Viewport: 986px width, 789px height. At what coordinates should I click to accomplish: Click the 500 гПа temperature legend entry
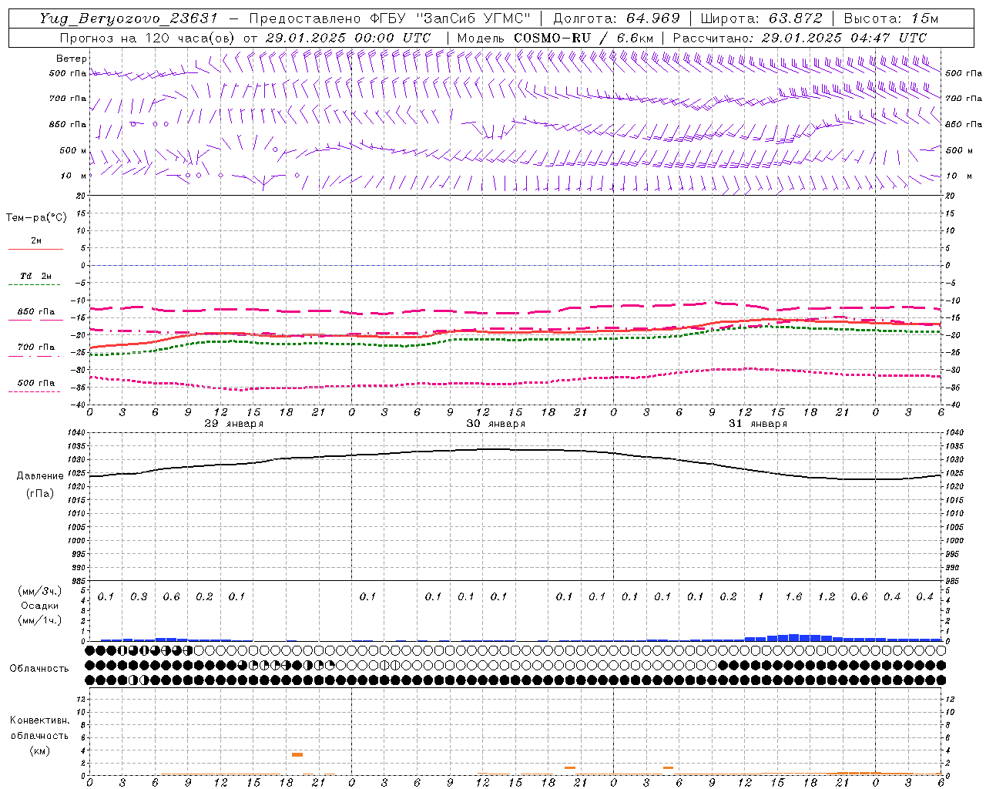tap(35, 385)
